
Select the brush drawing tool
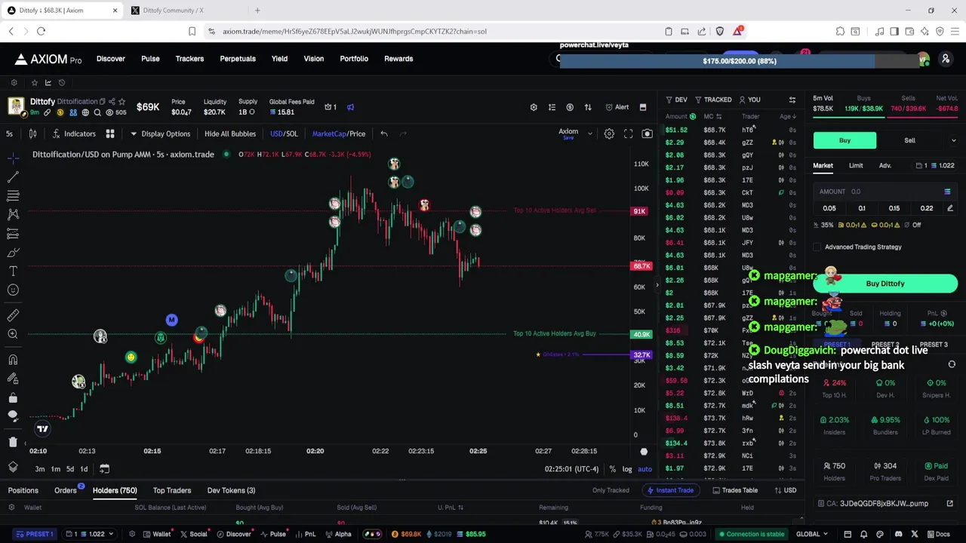(x=13, y=253)
